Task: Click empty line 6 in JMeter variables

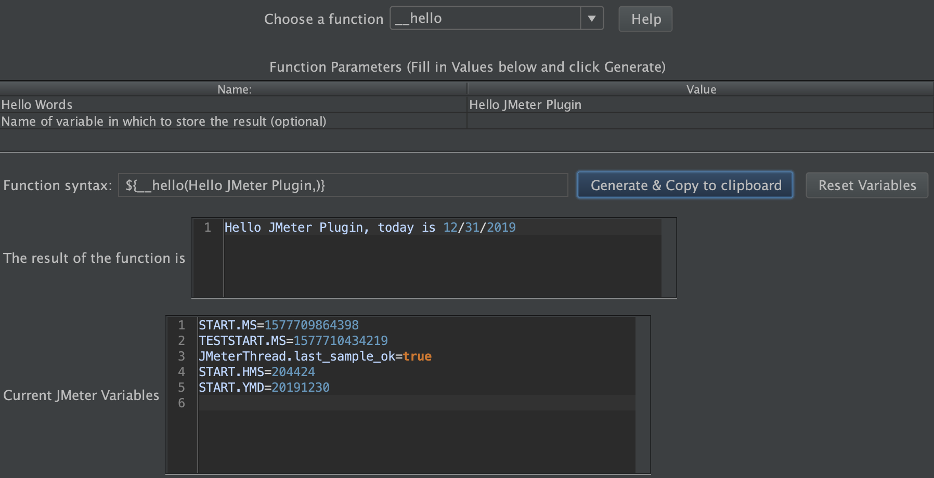Action: [x=416, y=403]
